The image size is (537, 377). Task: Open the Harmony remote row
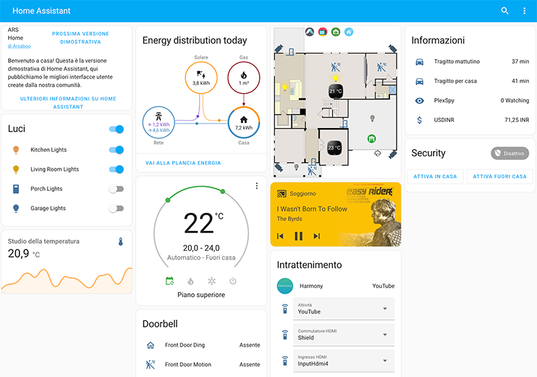tap(336, 286)
